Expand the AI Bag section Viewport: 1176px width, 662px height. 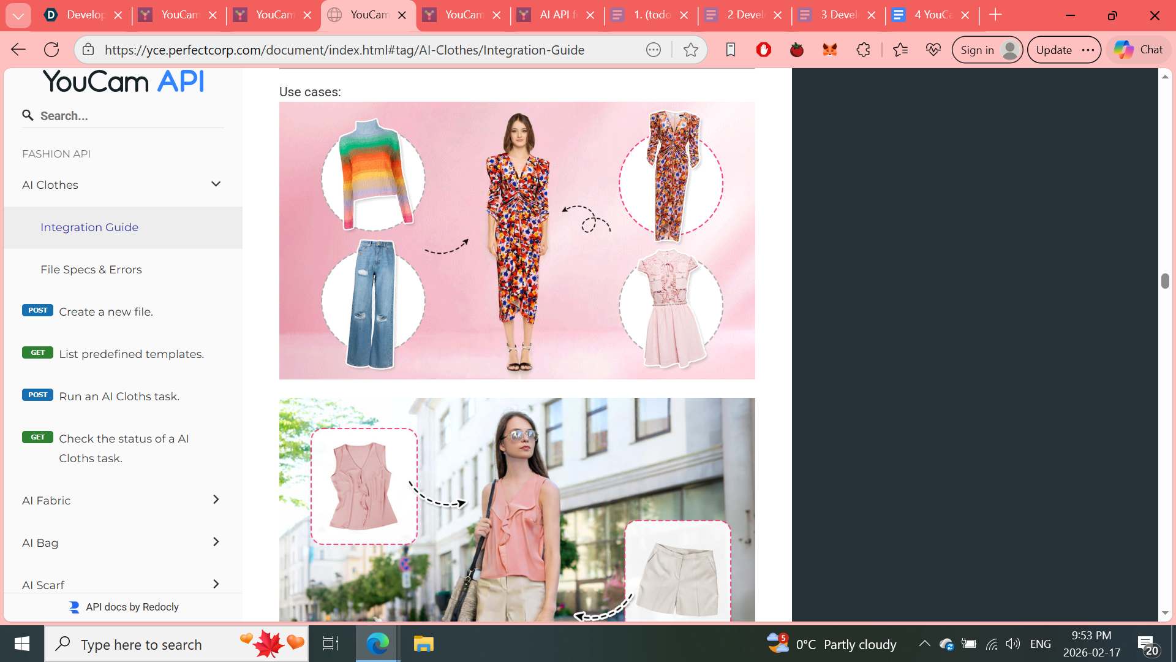[216, 542]
